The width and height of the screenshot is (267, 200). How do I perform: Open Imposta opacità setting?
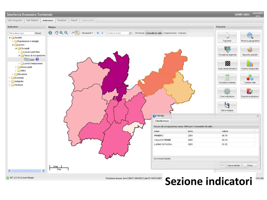click(x=250, y=51)
